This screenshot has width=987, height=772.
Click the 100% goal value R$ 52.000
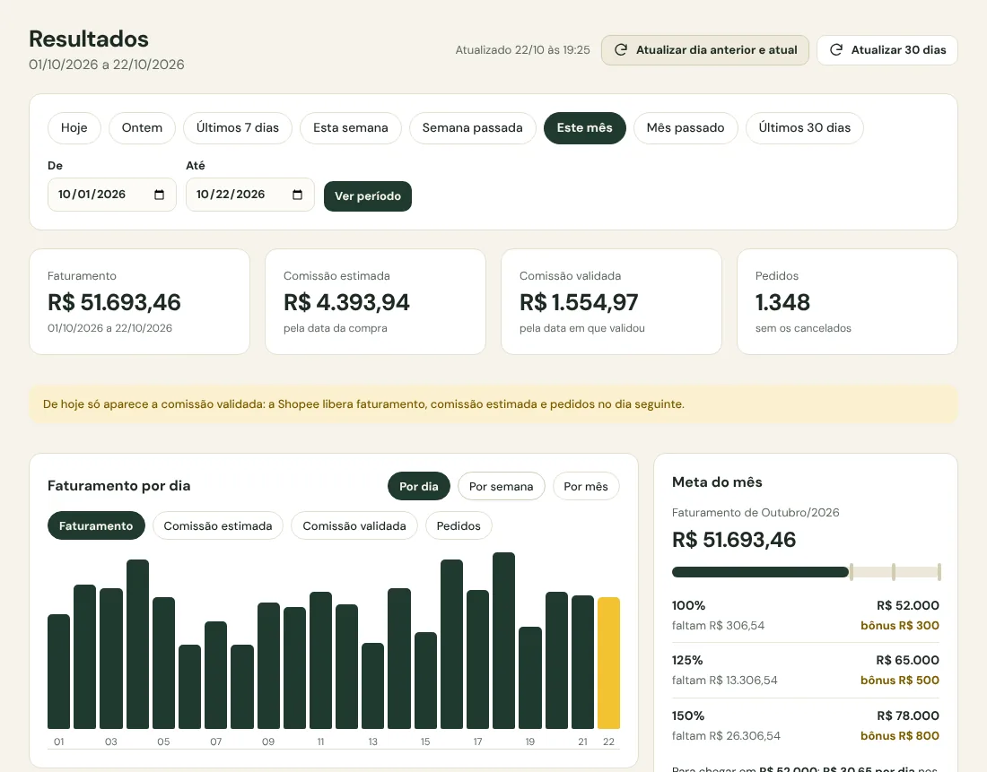coord(908,605)
